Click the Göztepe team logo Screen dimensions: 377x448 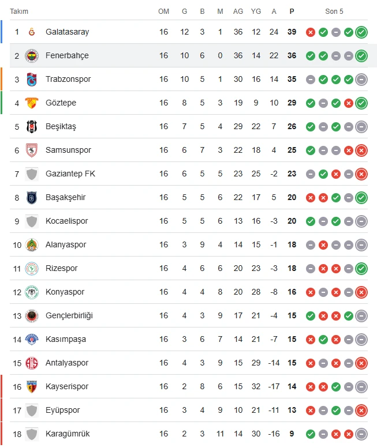pyautogui.click(x=32, y=103)
